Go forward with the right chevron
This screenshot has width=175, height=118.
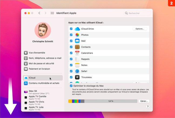pos(45,13)
